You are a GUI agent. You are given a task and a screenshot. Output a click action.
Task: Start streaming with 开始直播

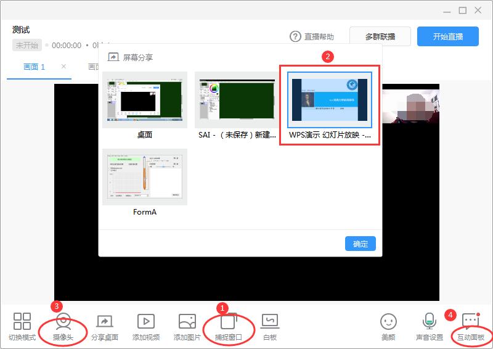[x=448, y=36]
